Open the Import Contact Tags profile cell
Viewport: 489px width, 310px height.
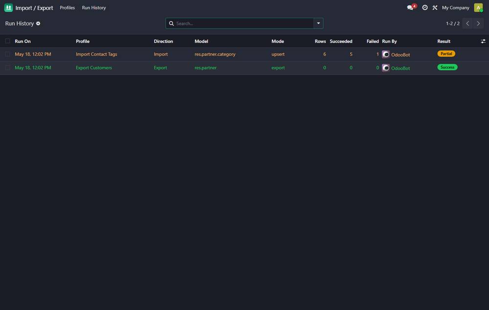click(96, 54)
